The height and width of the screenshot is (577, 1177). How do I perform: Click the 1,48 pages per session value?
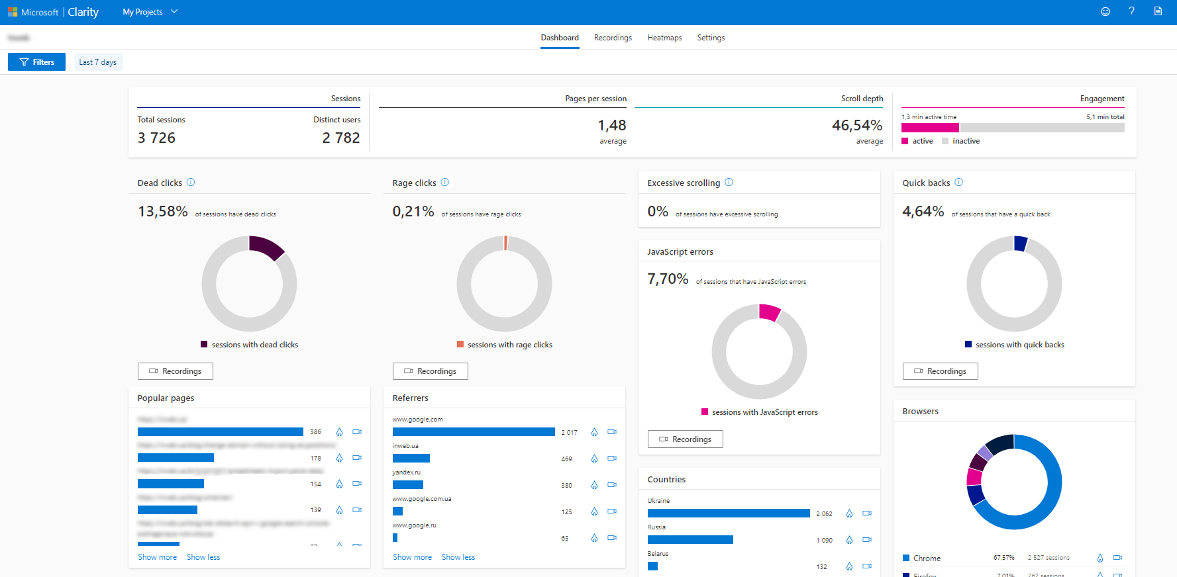click(612, 125)
